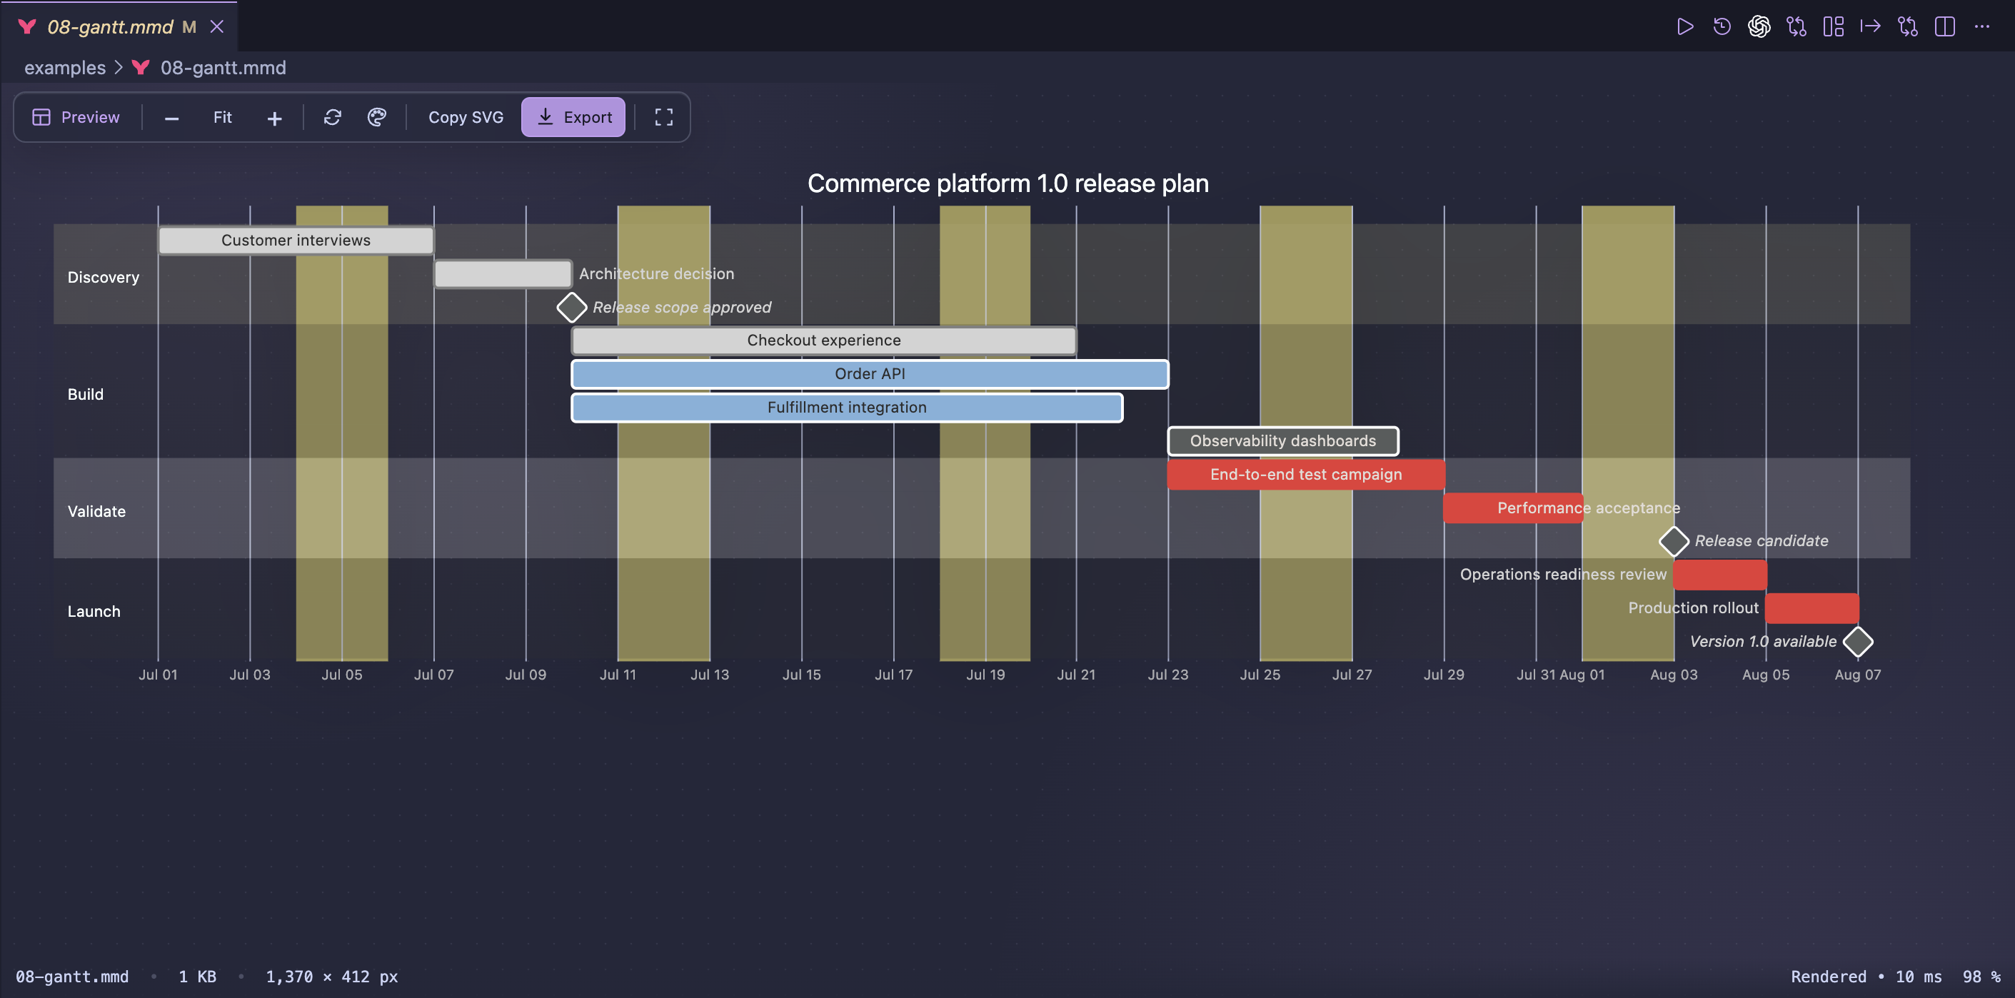Click the Jul 01 axis label
The width and height of the screenshot is (2015, 998).
pos(158,674)
